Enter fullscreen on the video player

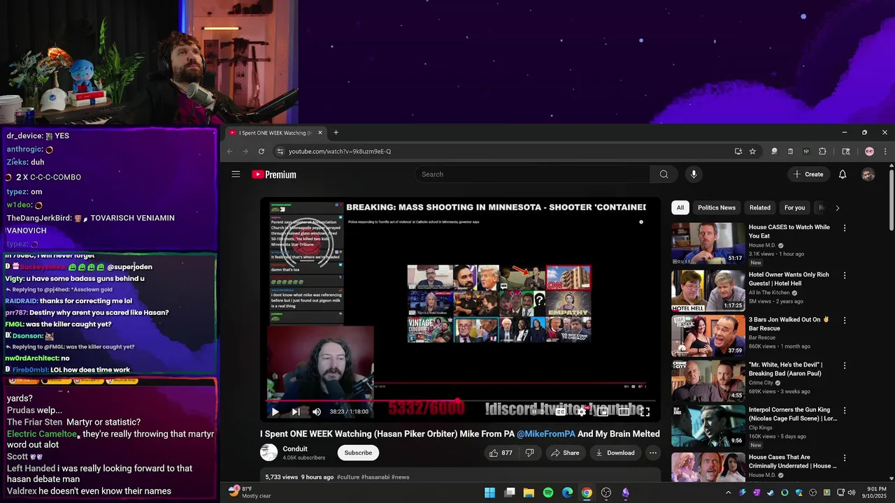click(x=645, y=412)
